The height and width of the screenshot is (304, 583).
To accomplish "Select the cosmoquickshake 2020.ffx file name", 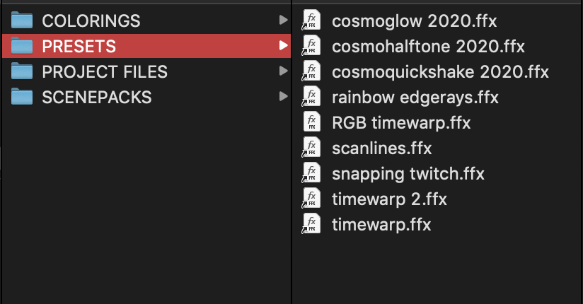I will [x=440, y=72].
